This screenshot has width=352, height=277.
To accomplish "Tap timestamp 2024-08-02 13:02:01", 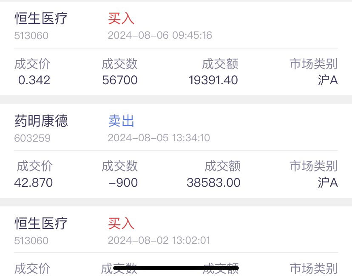I will coord(159,240).
